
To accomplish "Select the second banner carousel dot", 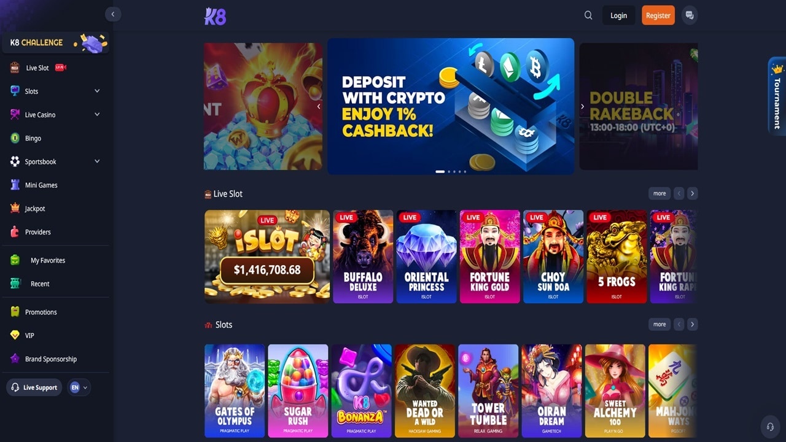I will click(449, 172).
